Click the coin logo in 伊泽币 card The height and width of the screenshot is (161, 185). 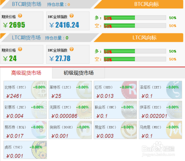click(174, 110)
